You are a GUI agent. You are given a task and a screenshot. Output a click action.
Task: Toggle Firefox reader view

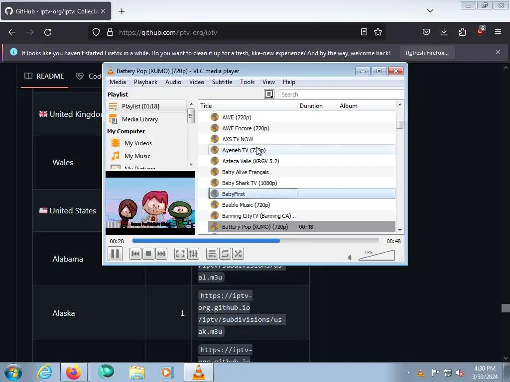click(x=364, y=32)
